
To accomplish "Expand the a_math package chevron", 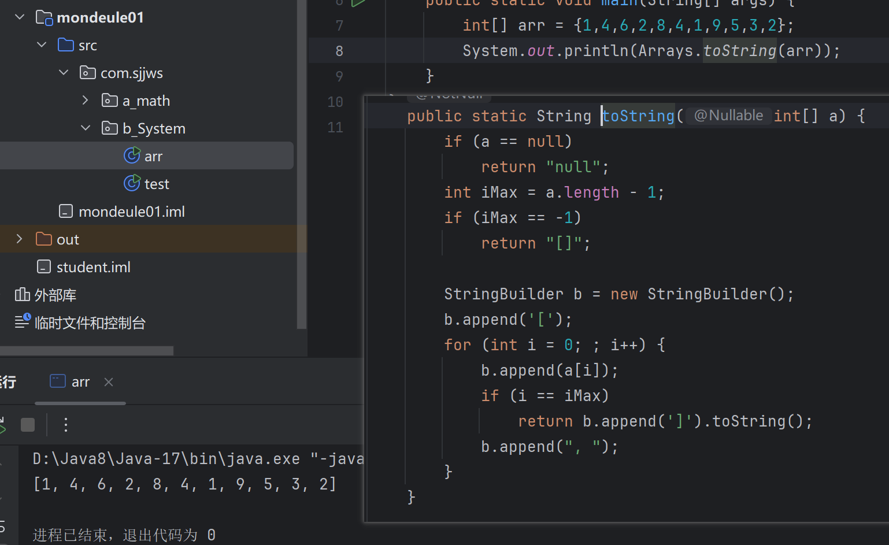I will [x=86, y=101].
